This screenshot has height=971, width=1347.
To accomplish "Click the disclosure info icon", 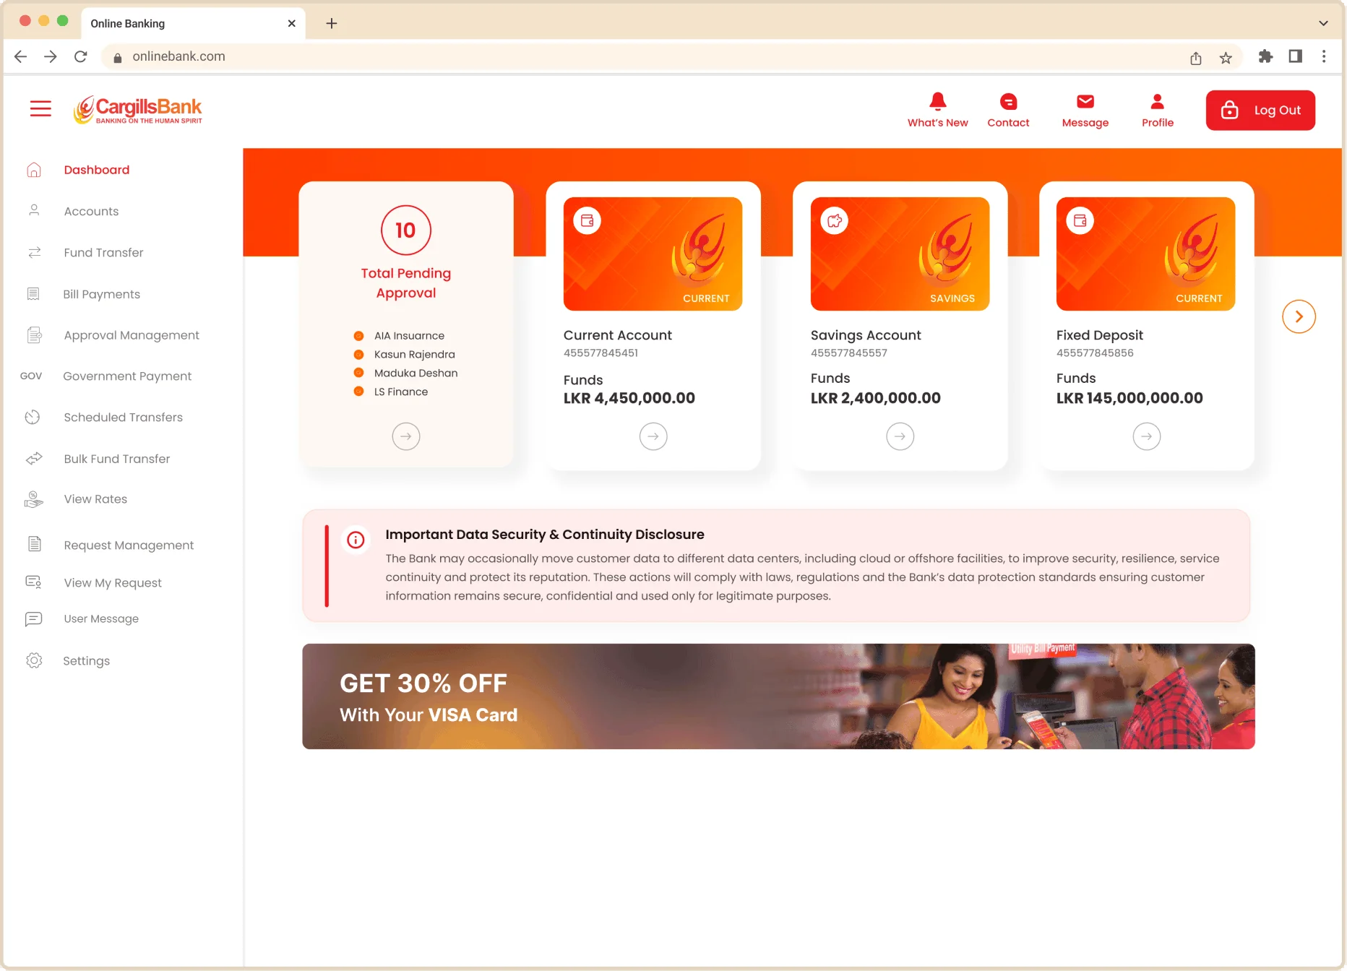I will click(x=356, y=540).
